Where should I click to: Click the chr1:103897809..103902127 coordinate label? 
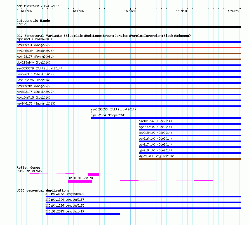tap(38, 6)
